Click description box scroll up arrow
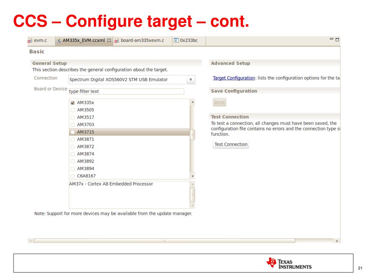The width and height of the screenshot is (367, 275). (192, 184)
